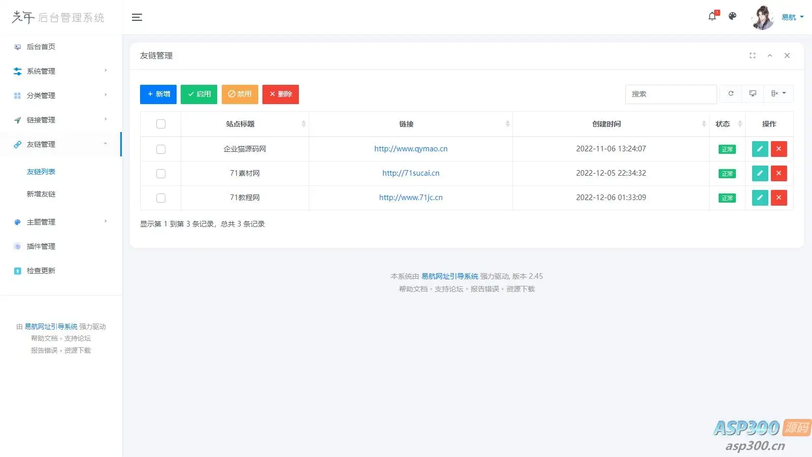This screenshot has width=812, height=457.
Task: Collapse the 友链管理 panel with the up arrow
Action: (770, 56)
